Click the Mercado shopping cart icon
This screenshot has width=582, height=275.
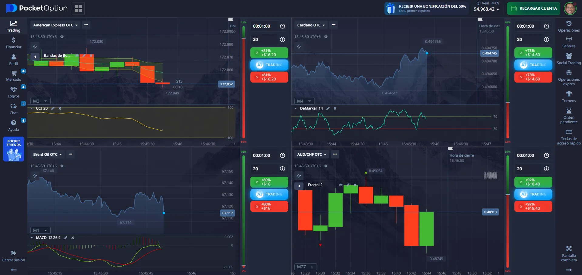[x=14, y=73]
